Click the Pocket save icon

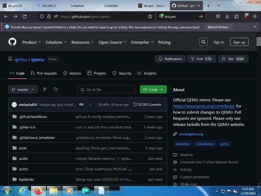point(218,17)
